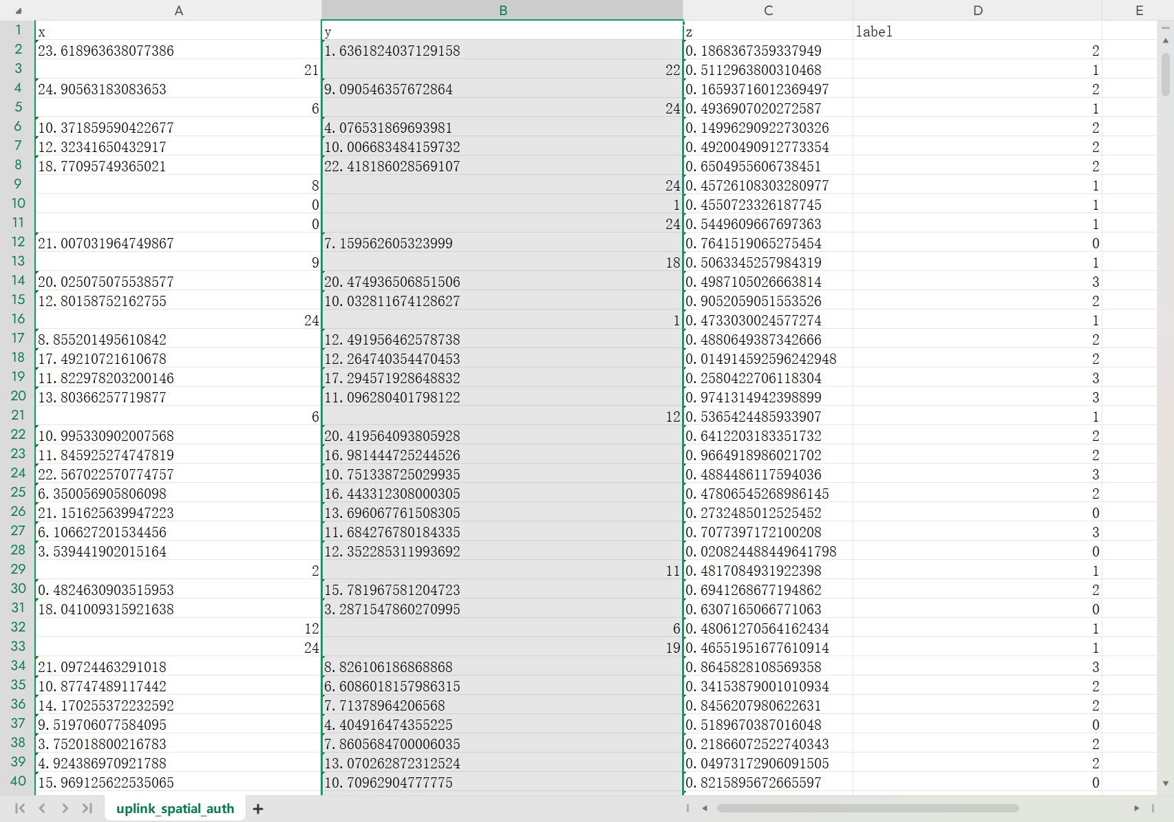Jump to the first sheet using the navigation arrow
The image size is (1174, 822).
(x=20, y=808)
